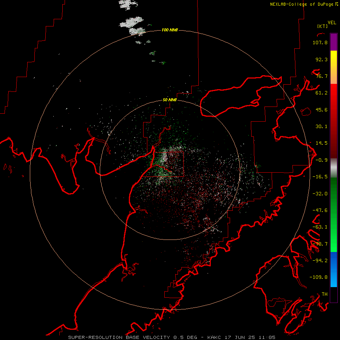The width and height of the screenshot is (340, 340).
Task: Click the -47.6 legend value
Action: (320, 210)
